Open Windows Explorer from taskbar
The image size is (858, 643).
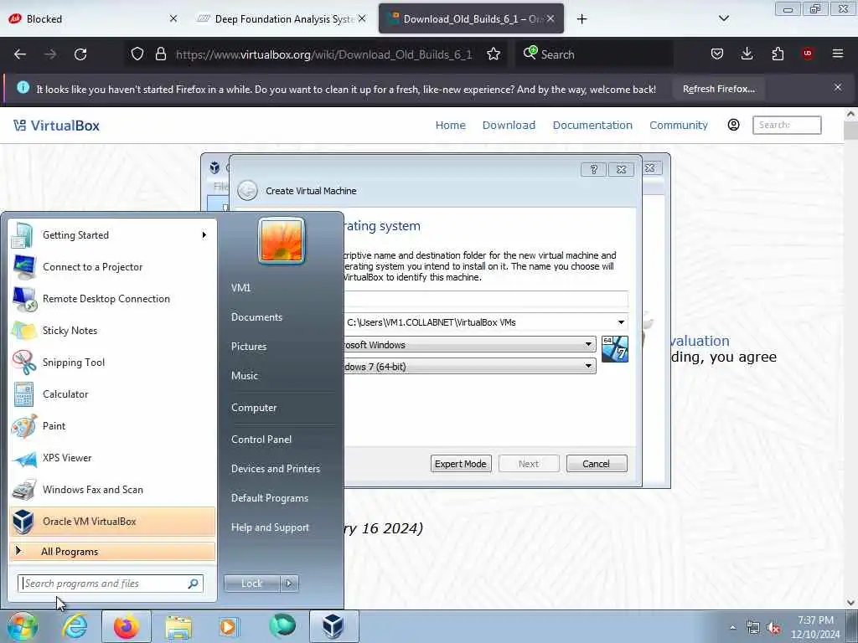pos(178,626)
